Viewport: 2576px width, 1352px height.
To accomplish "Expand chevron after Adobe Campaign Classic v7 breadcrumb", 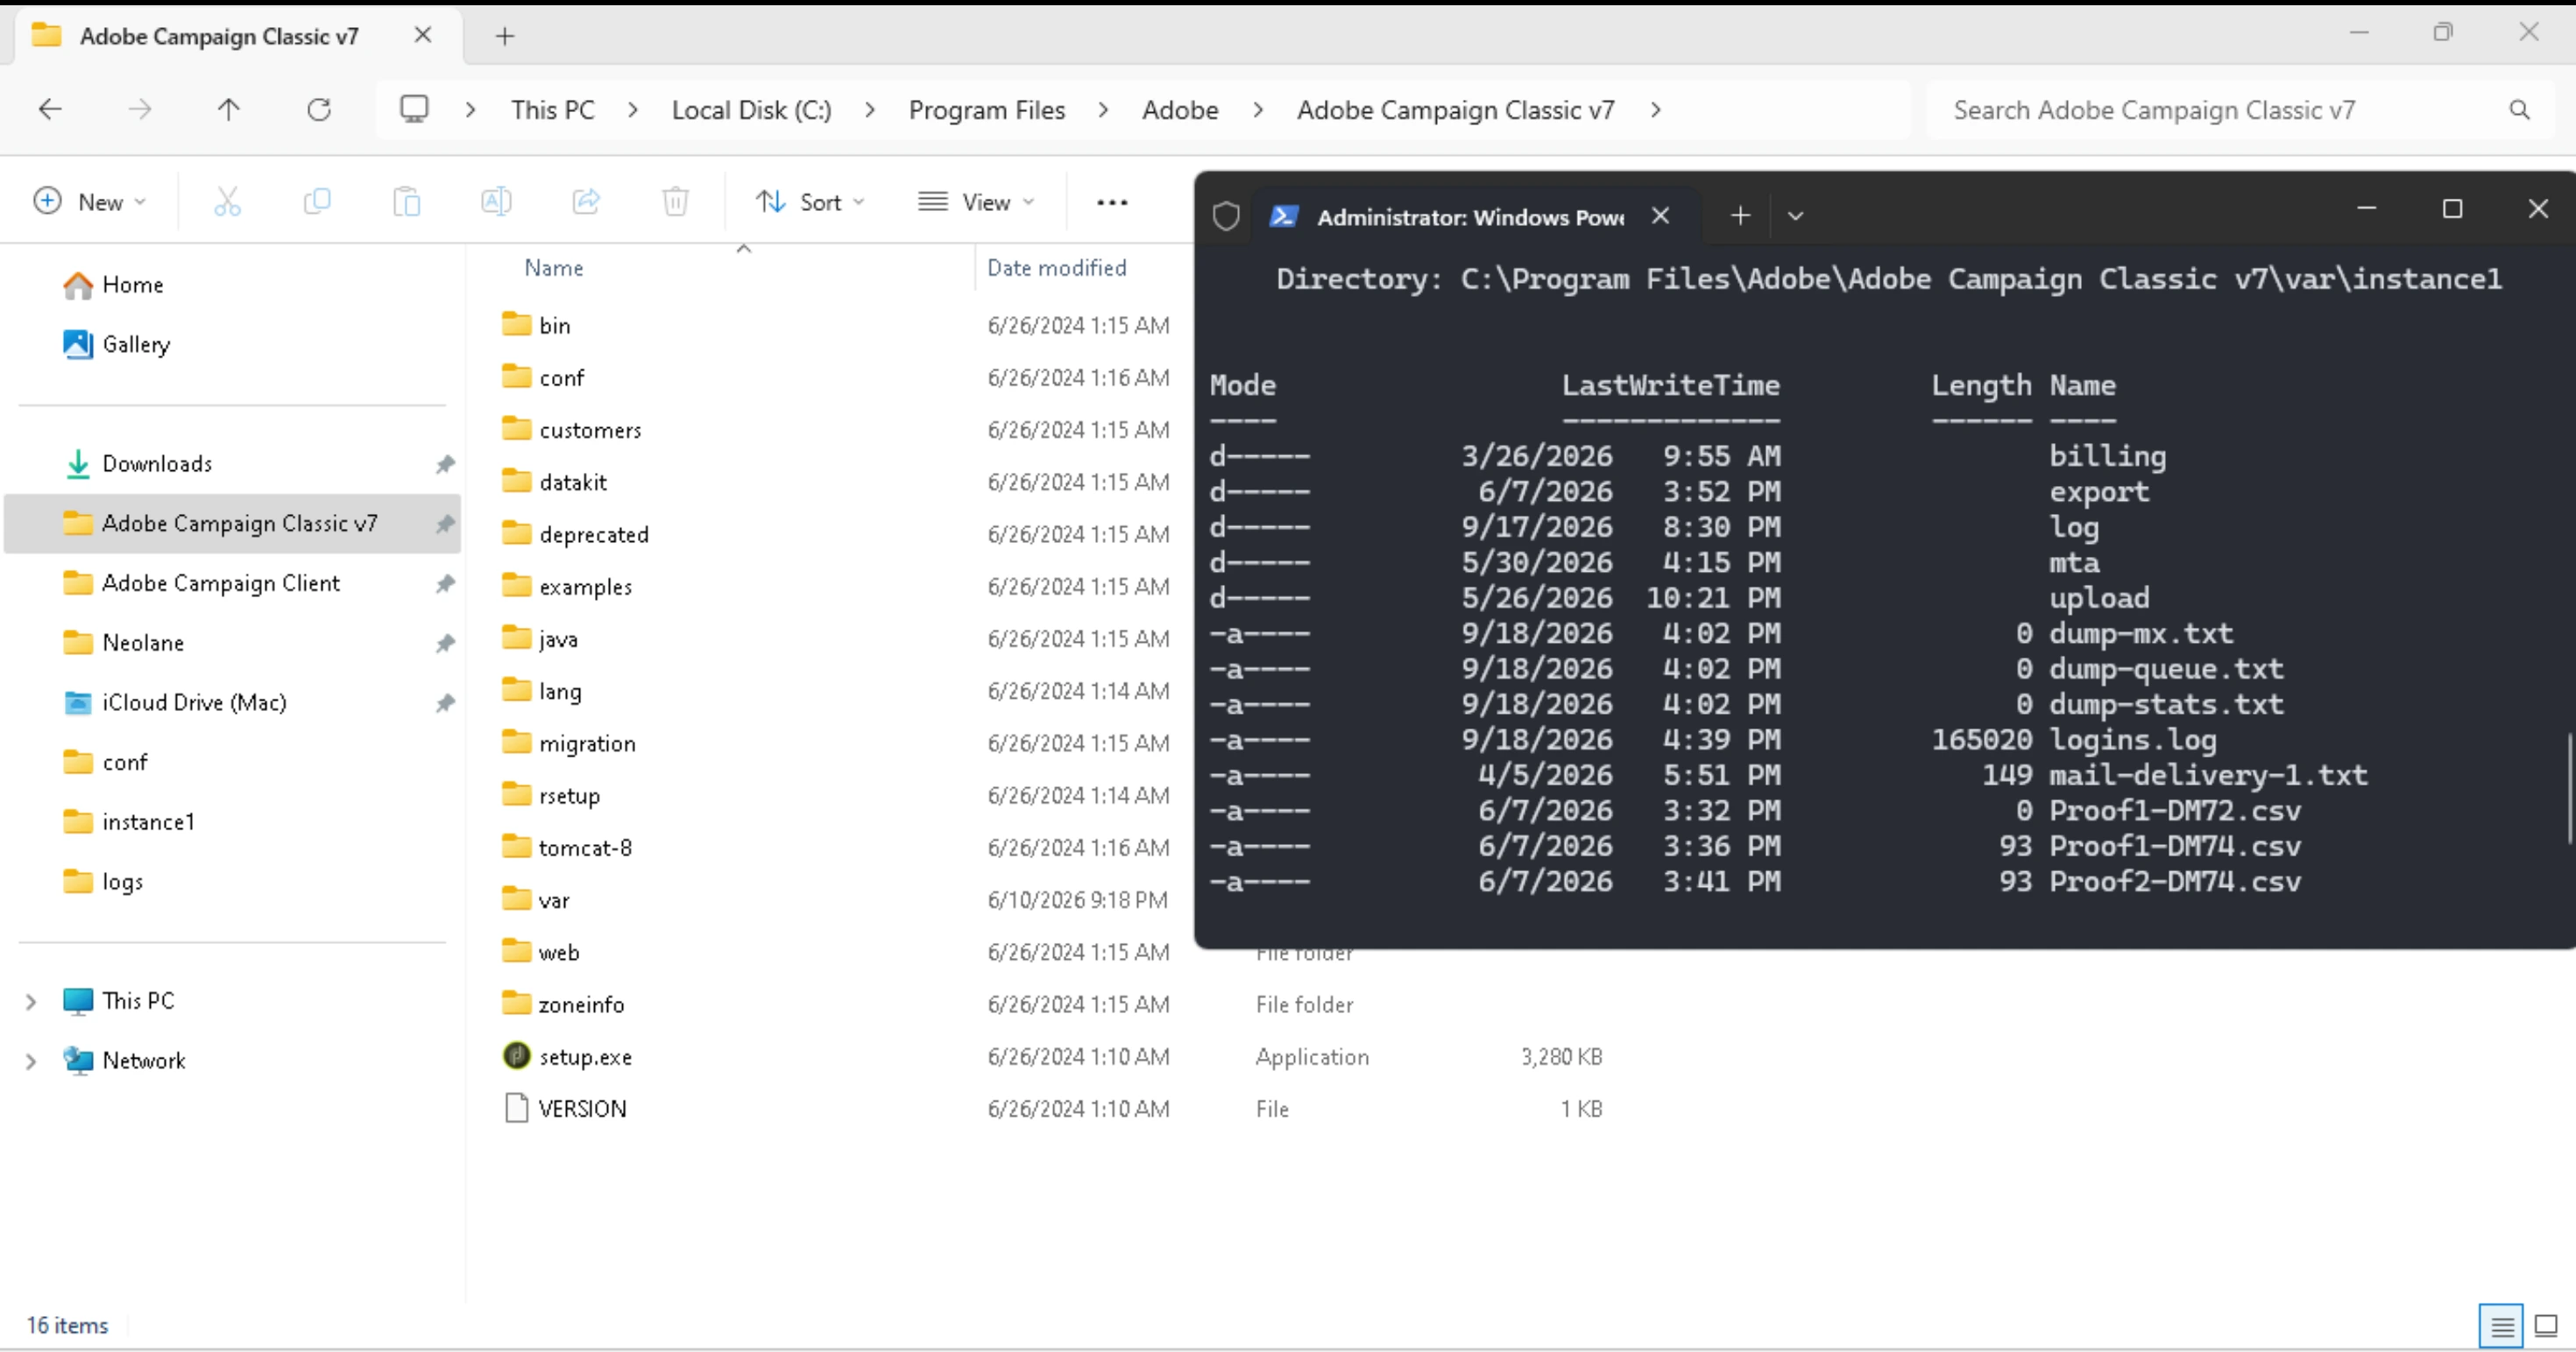I will click(x=1656, y=110).
